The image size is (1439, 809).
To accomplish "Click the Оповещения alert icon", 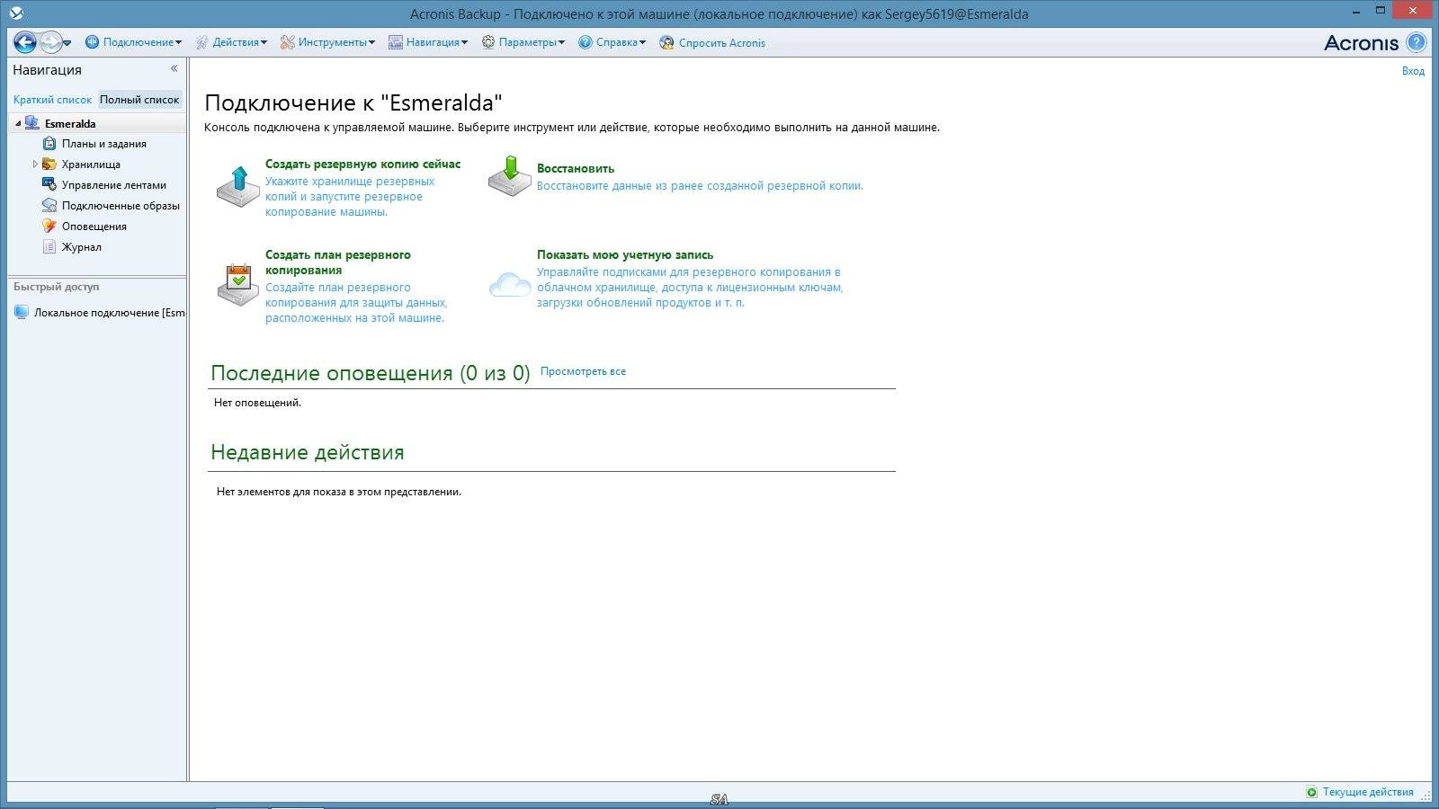I will point(49,226).
